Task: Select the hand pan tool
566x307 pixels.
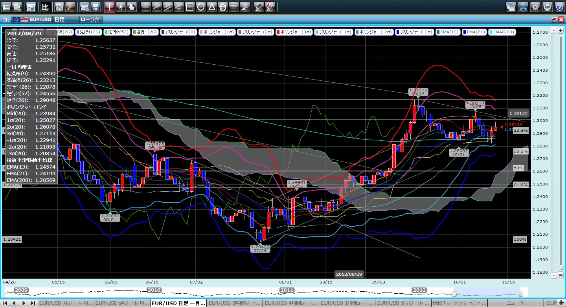Action: point(131,7)
